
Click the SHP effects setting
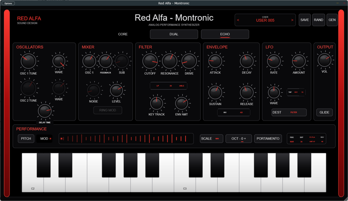(x=301, y=140)
